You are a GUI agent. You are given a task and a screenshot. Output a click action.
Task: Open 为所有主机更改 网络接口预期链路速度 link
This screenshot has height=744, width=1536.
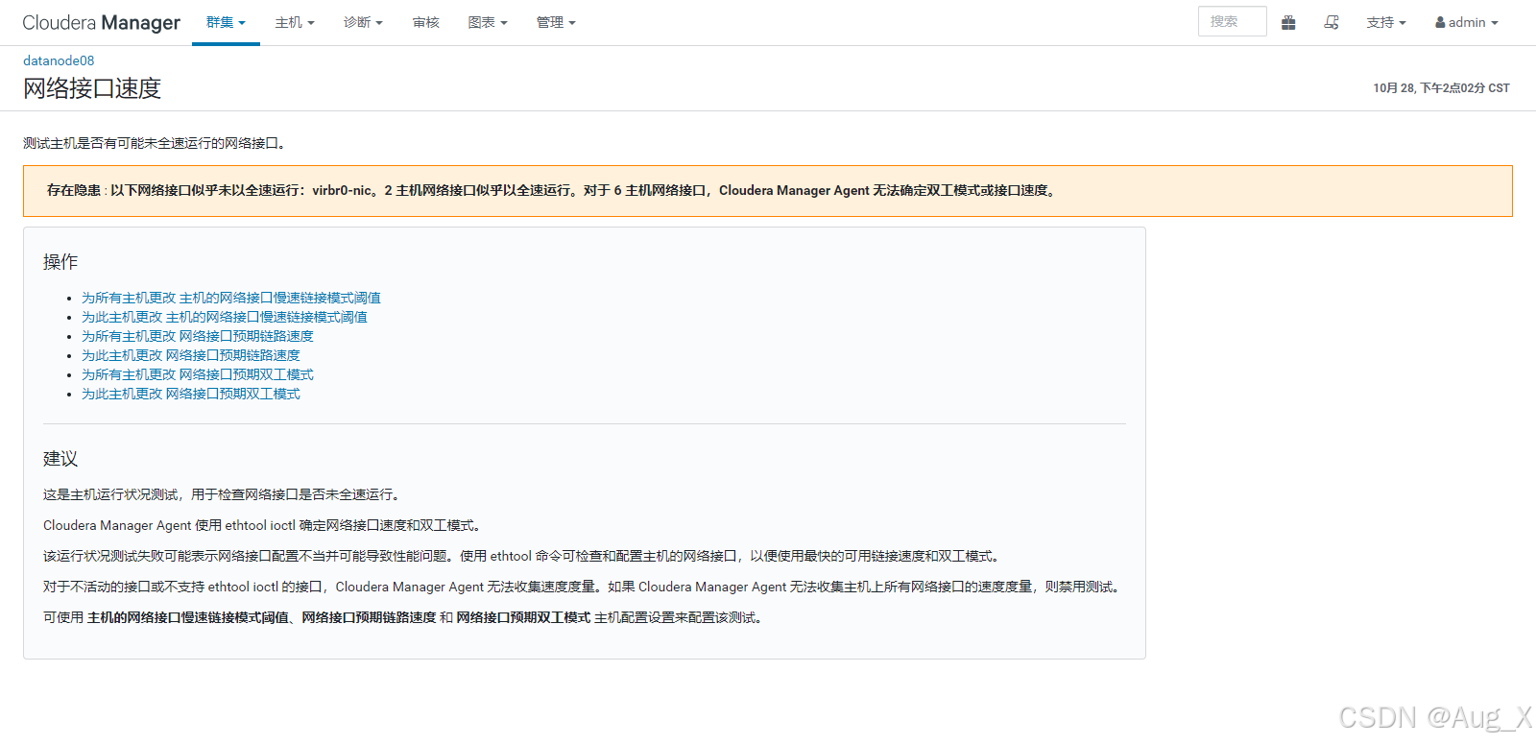tap(197, 336)
